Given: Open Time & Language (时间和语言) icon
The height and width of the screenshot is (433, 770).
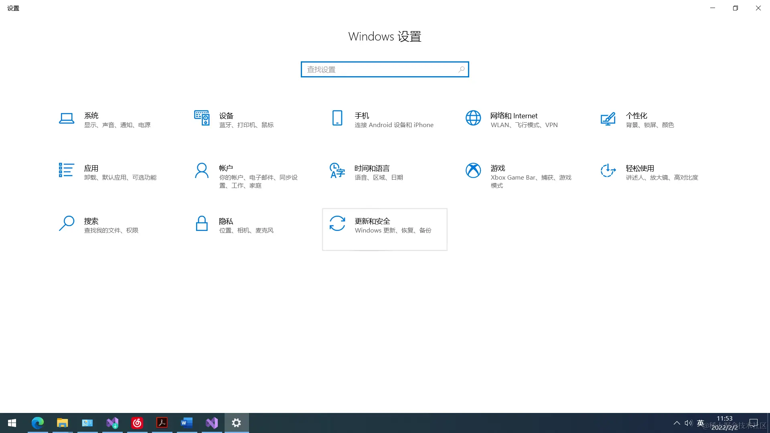Looking at the screenshot, I should coord(337,170).
